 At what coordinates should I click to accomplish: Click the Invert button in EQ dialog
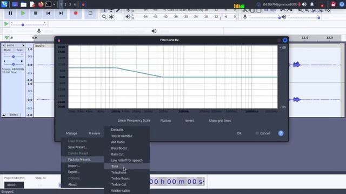pyautogui.click(x=189, y=121)
